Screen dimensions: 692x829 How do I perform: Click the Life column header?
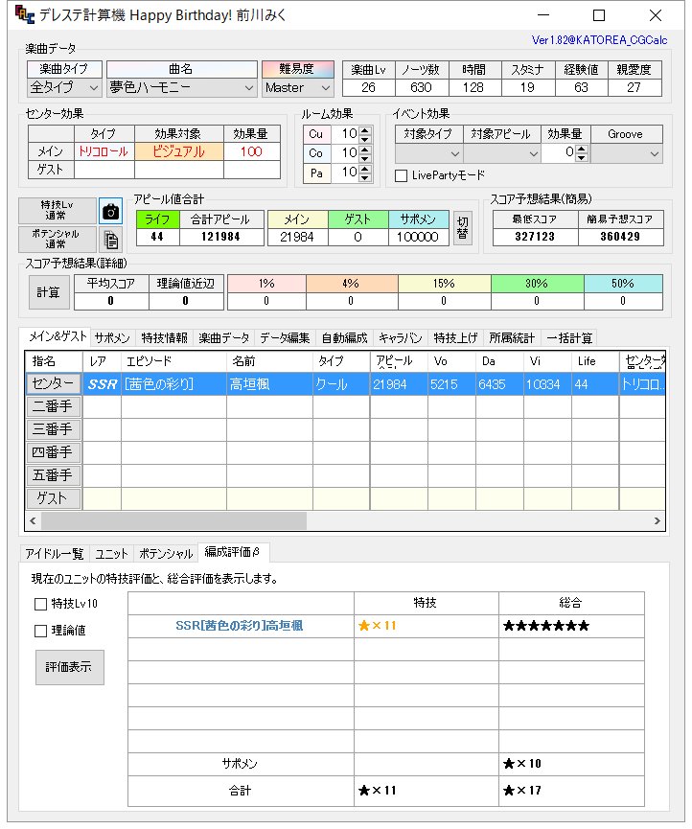[x=595, y=361]
